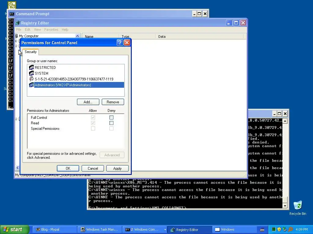Screen dimensions: 313x234
Task: Open the File menu in Registry Editor
Action: [x=19, y=30]
